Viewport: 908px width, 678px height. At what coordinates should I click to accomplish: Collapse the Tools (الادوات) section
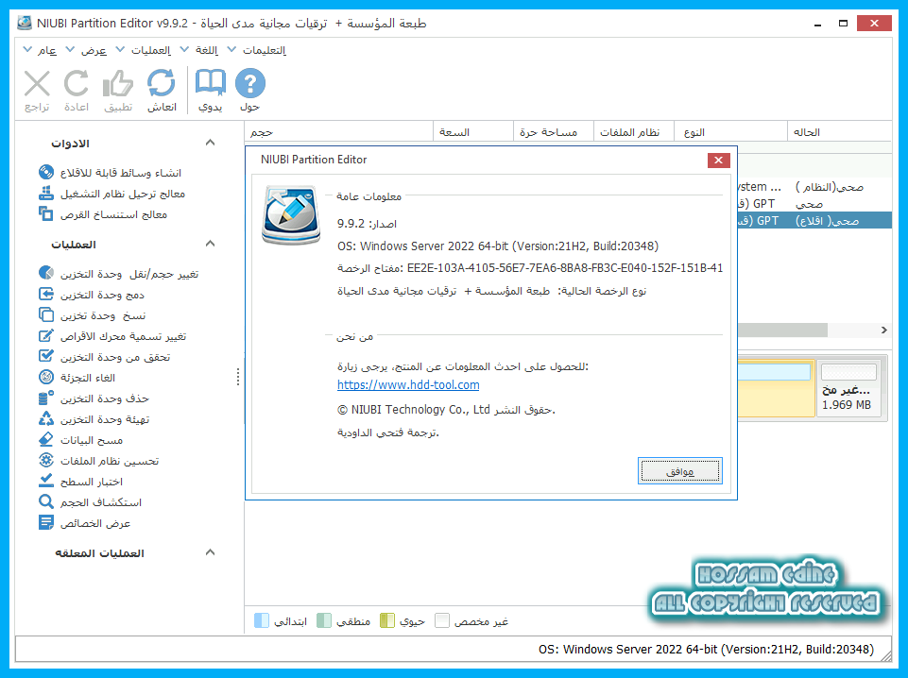[210, 143]
